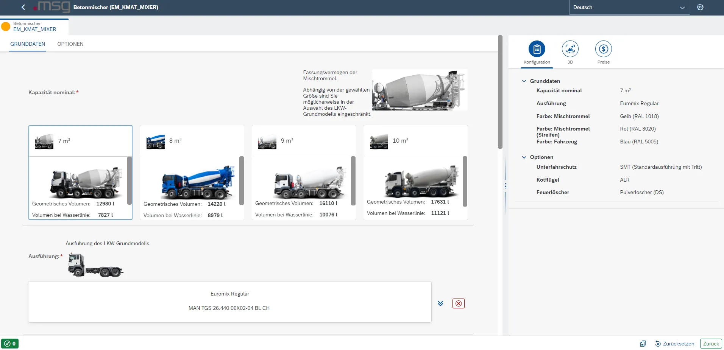Select the 7 m³ capacity option
724x350 pixels.
pos(80,141)
